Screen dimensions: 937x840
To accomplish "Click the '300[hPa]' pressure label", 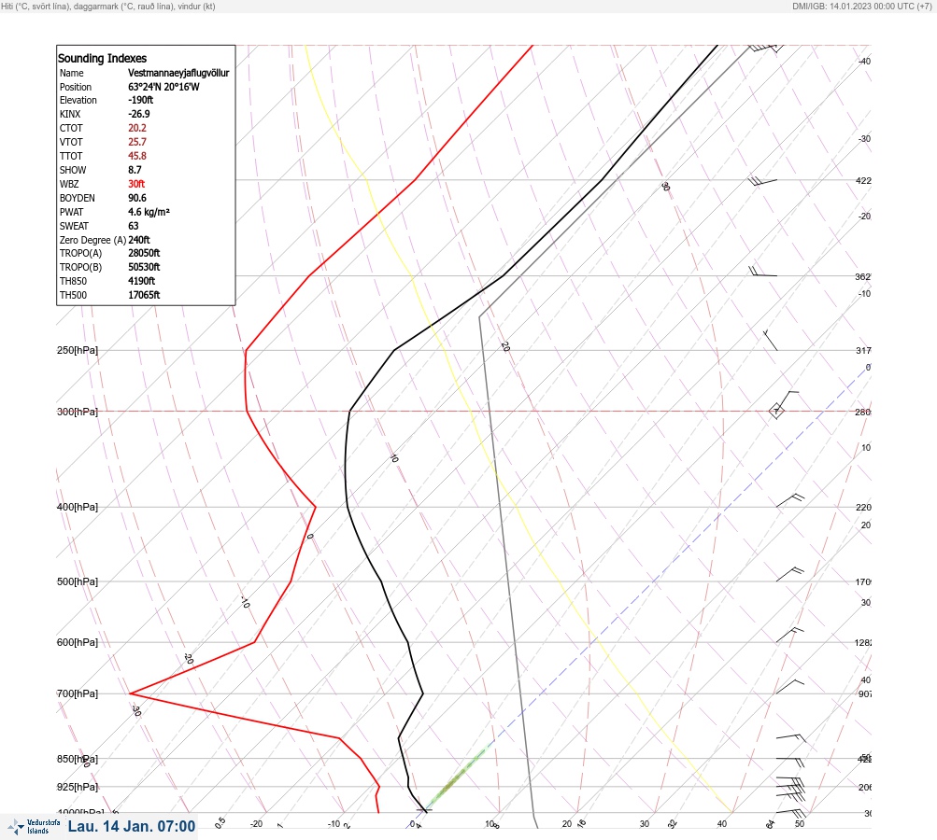I will [78, 412].
